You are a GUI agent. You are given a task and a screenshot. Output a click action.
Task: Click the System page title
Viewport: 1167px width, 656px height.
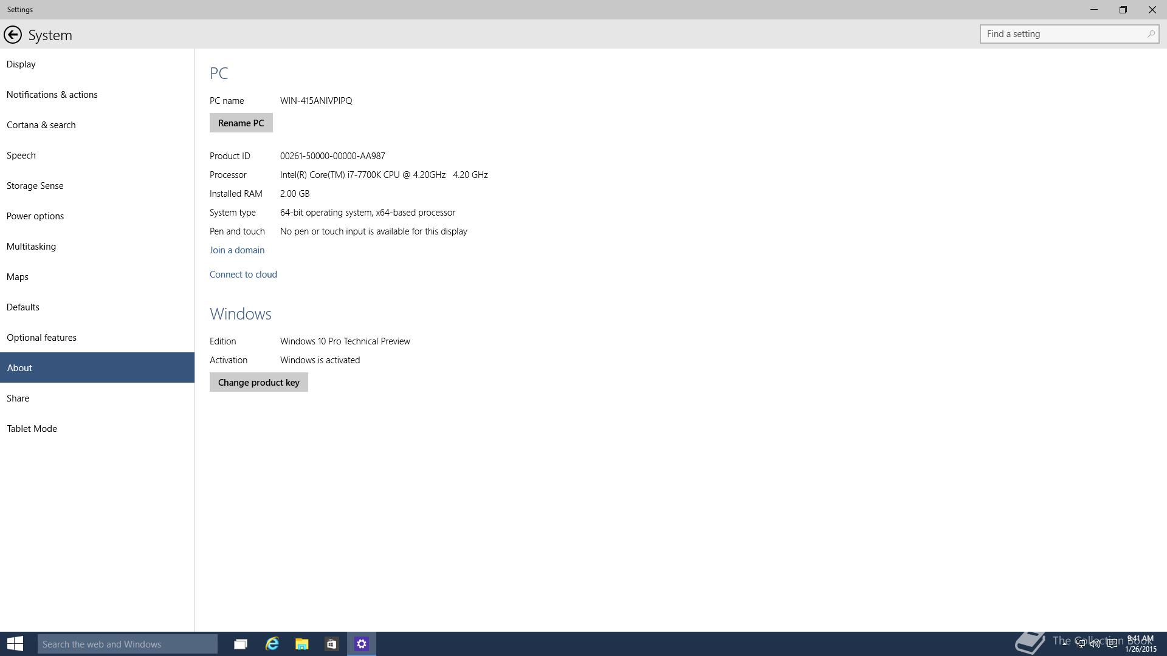point(50,35)
